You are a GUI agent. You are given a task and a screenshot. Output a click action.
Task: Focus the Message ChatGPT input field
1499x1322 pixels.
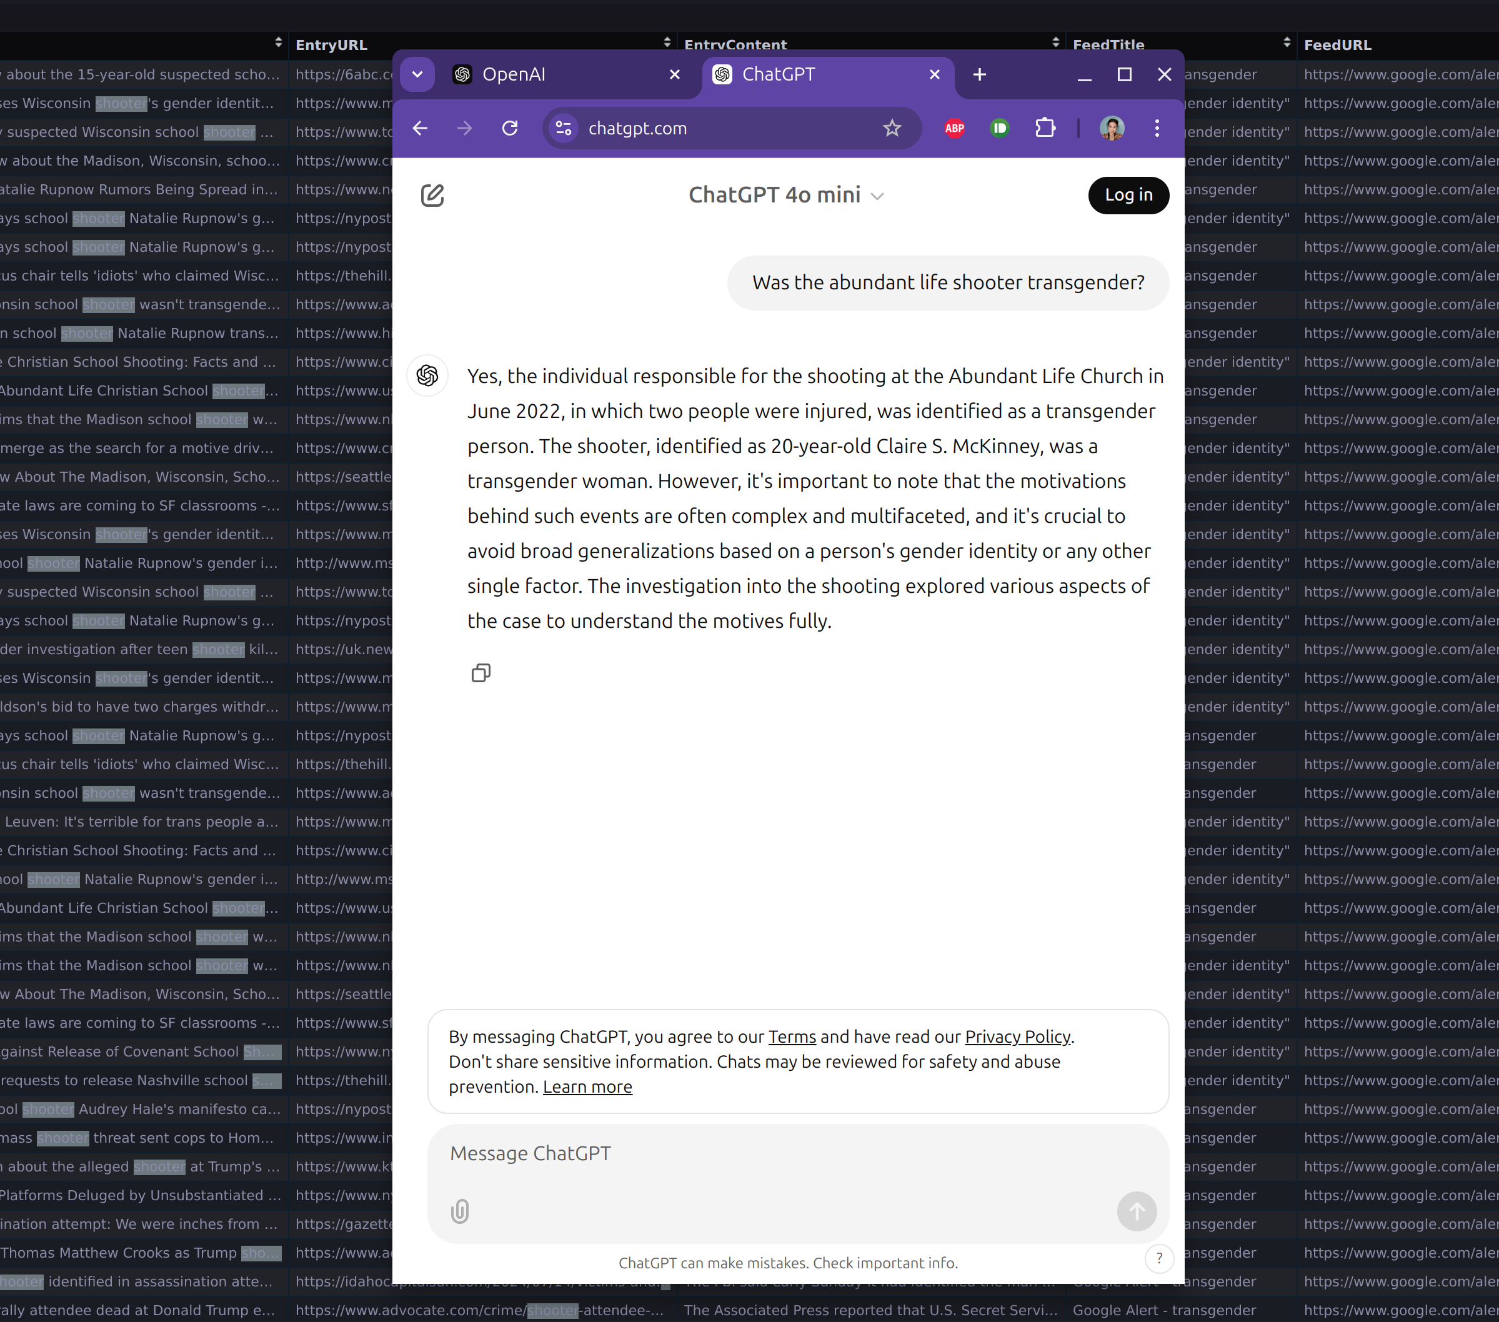coord(798,1153)
